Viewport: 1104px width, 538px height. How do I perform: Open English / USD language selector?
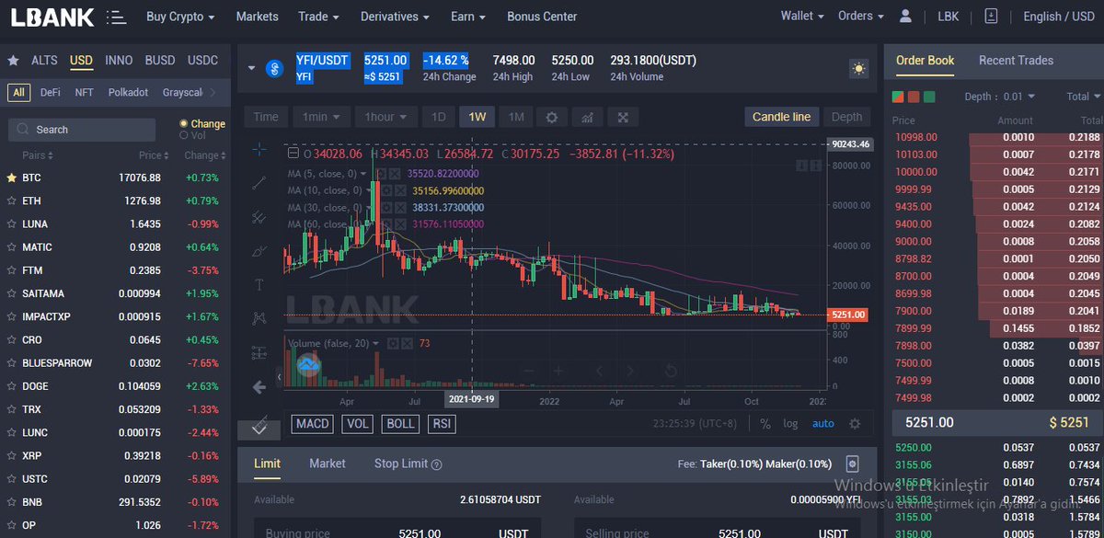click(1059, 17)
